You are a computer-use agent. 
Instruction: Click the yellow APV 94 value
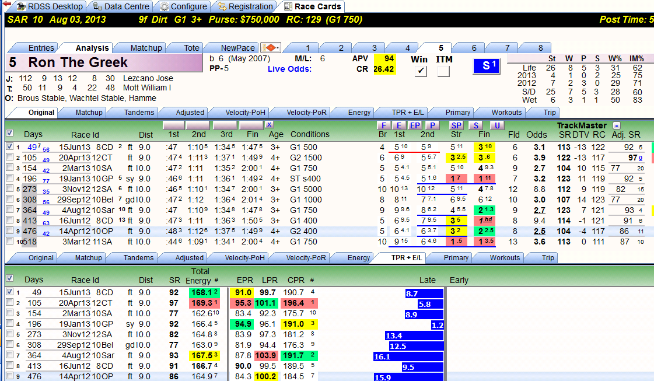point(384,59)
